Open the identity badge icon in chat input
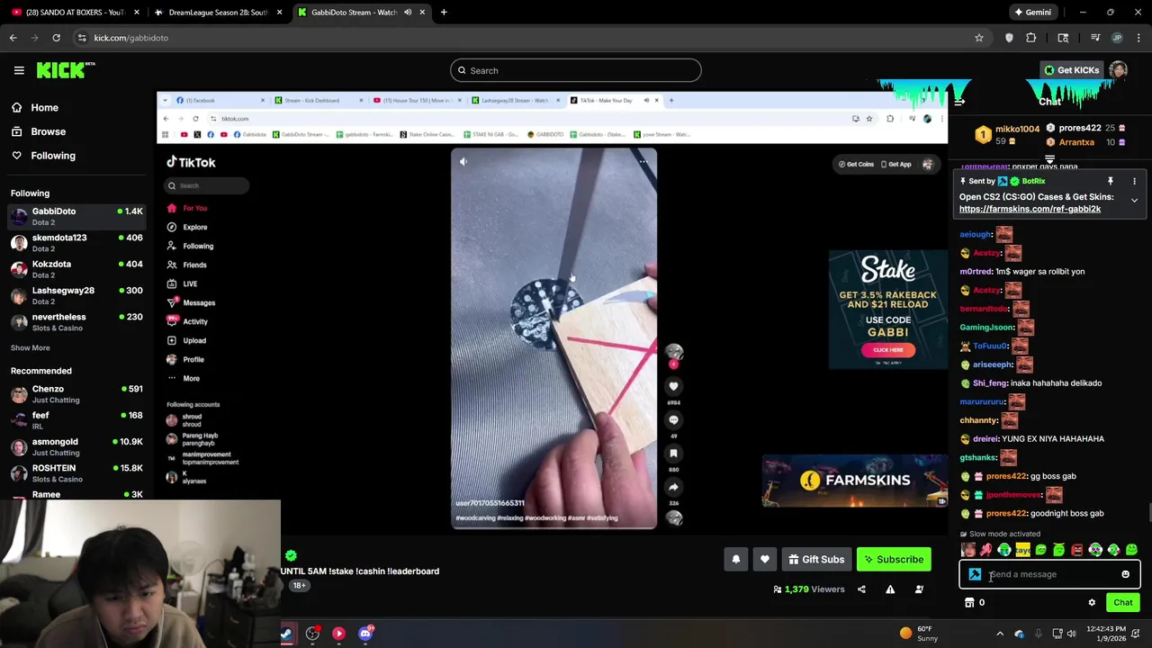 [x=975, y=574]
